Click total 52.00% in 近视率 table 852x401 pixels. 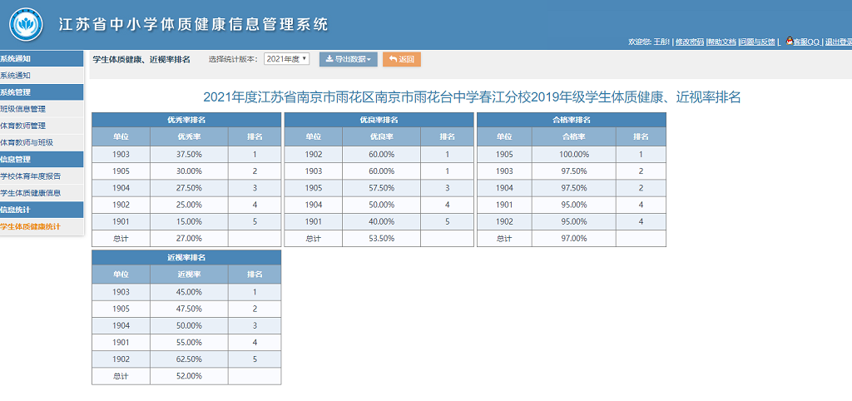[189, 376]
